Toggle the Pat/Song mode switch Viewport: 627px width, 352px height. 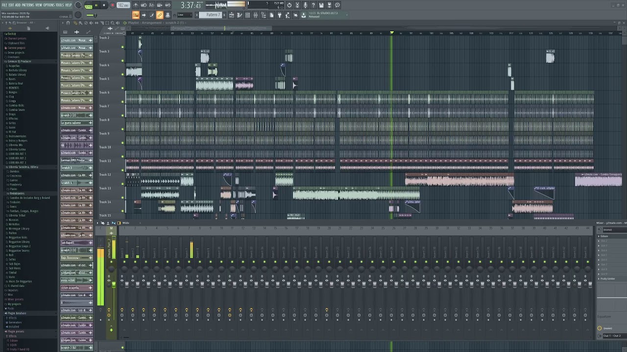point(89,5)
